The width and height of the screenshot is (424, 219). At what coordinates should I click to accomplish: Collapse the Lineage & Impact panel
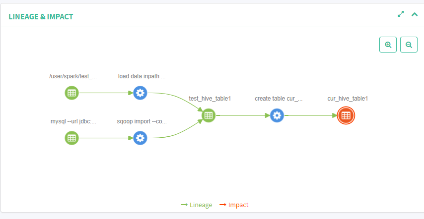[415, 14]
